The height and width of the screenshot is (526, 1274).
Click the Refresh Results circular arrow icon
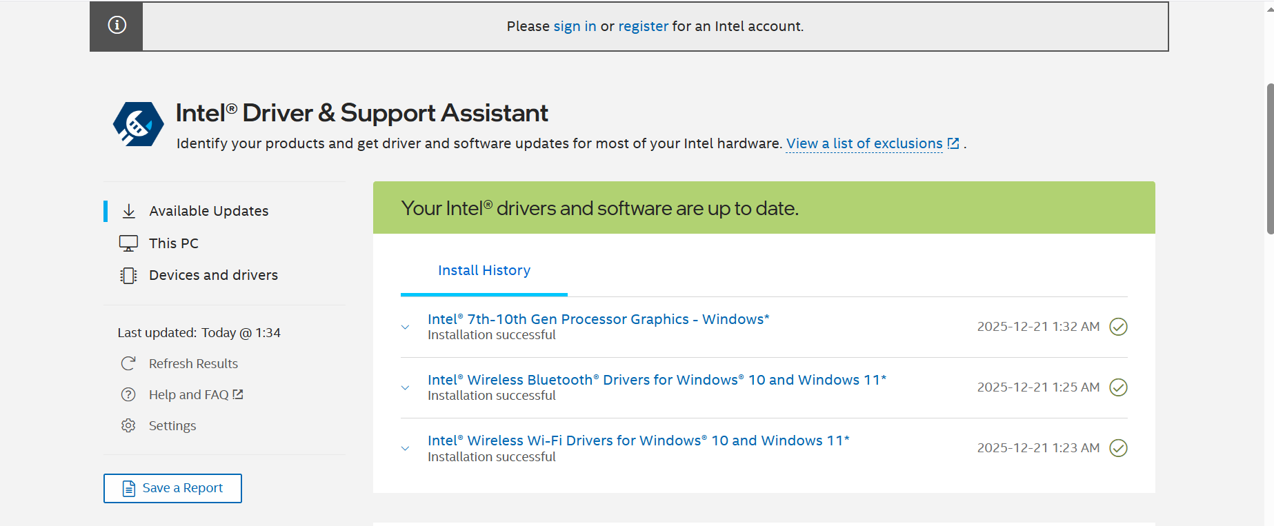pos(128,363)
